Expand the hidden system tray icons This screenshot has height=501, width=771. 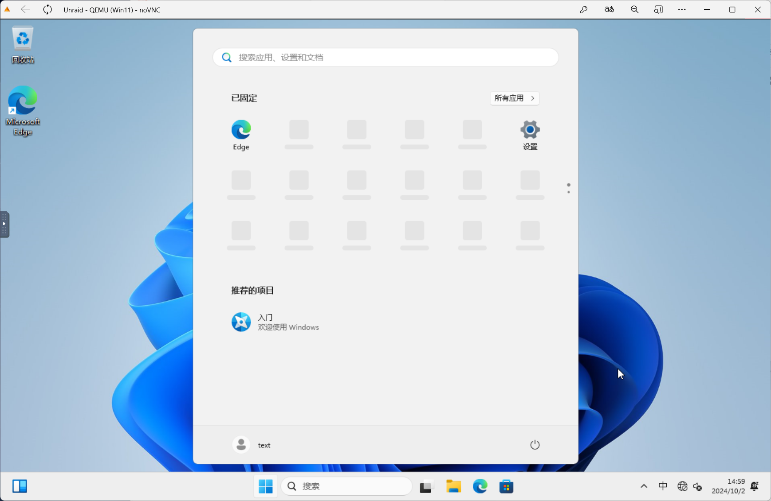pyautogui.click(x=644, y=486)
